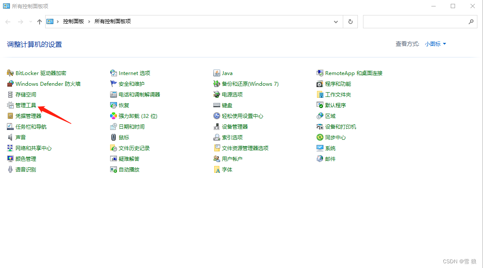
Task: Expand the chevron before 控制面板 in the breadcrumb
Action: point(58,21)
